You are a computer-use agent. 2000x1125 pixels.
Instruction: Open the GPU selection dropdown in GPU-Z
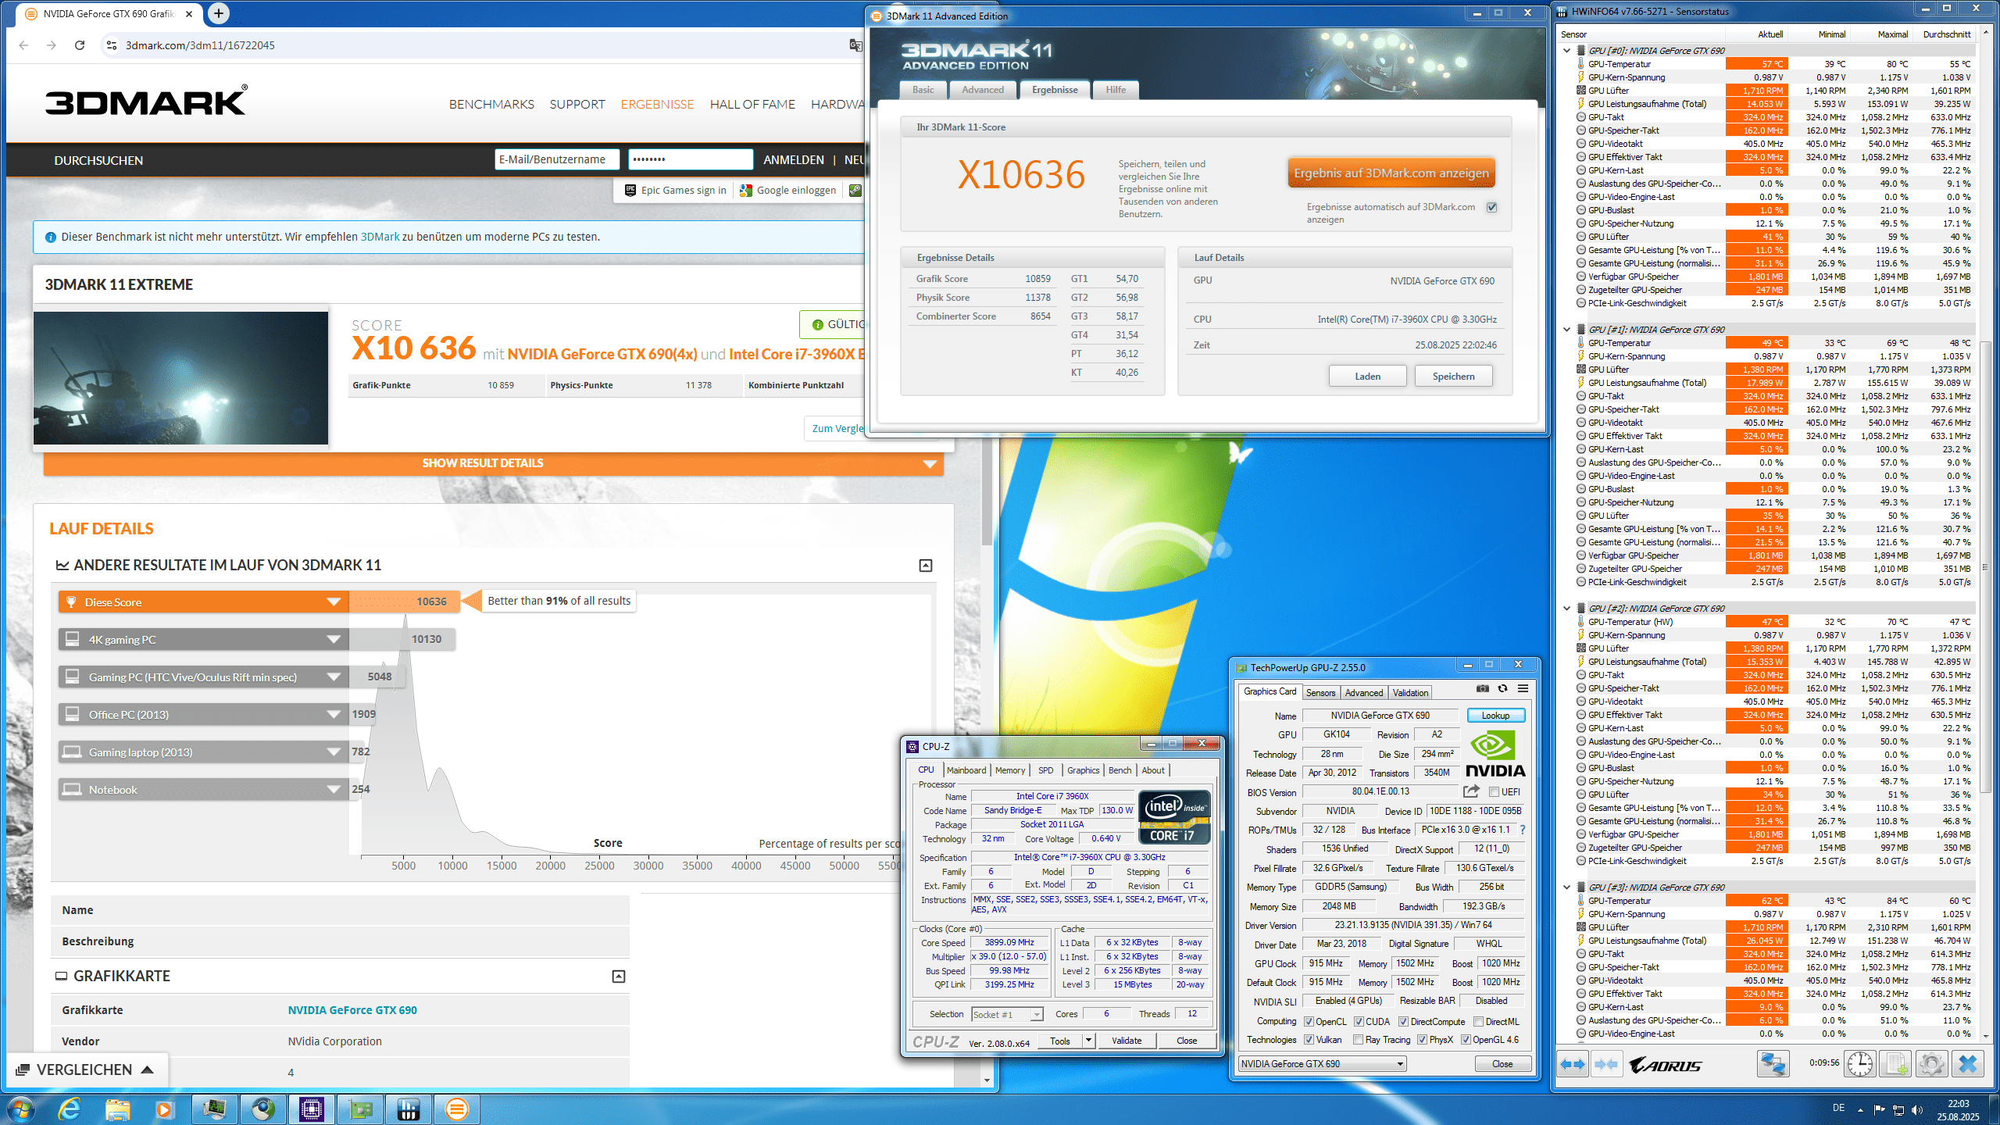click(x=1400, y=1064)
